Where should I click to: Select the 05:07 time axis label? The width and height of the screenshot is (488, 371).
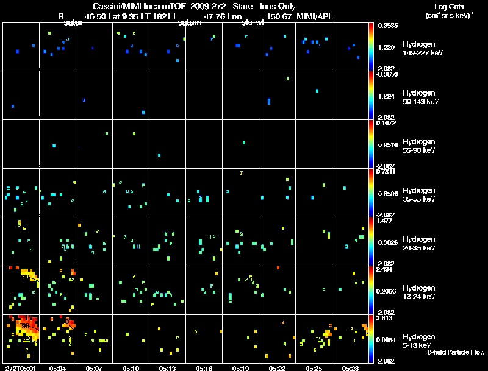pos(94,368)
